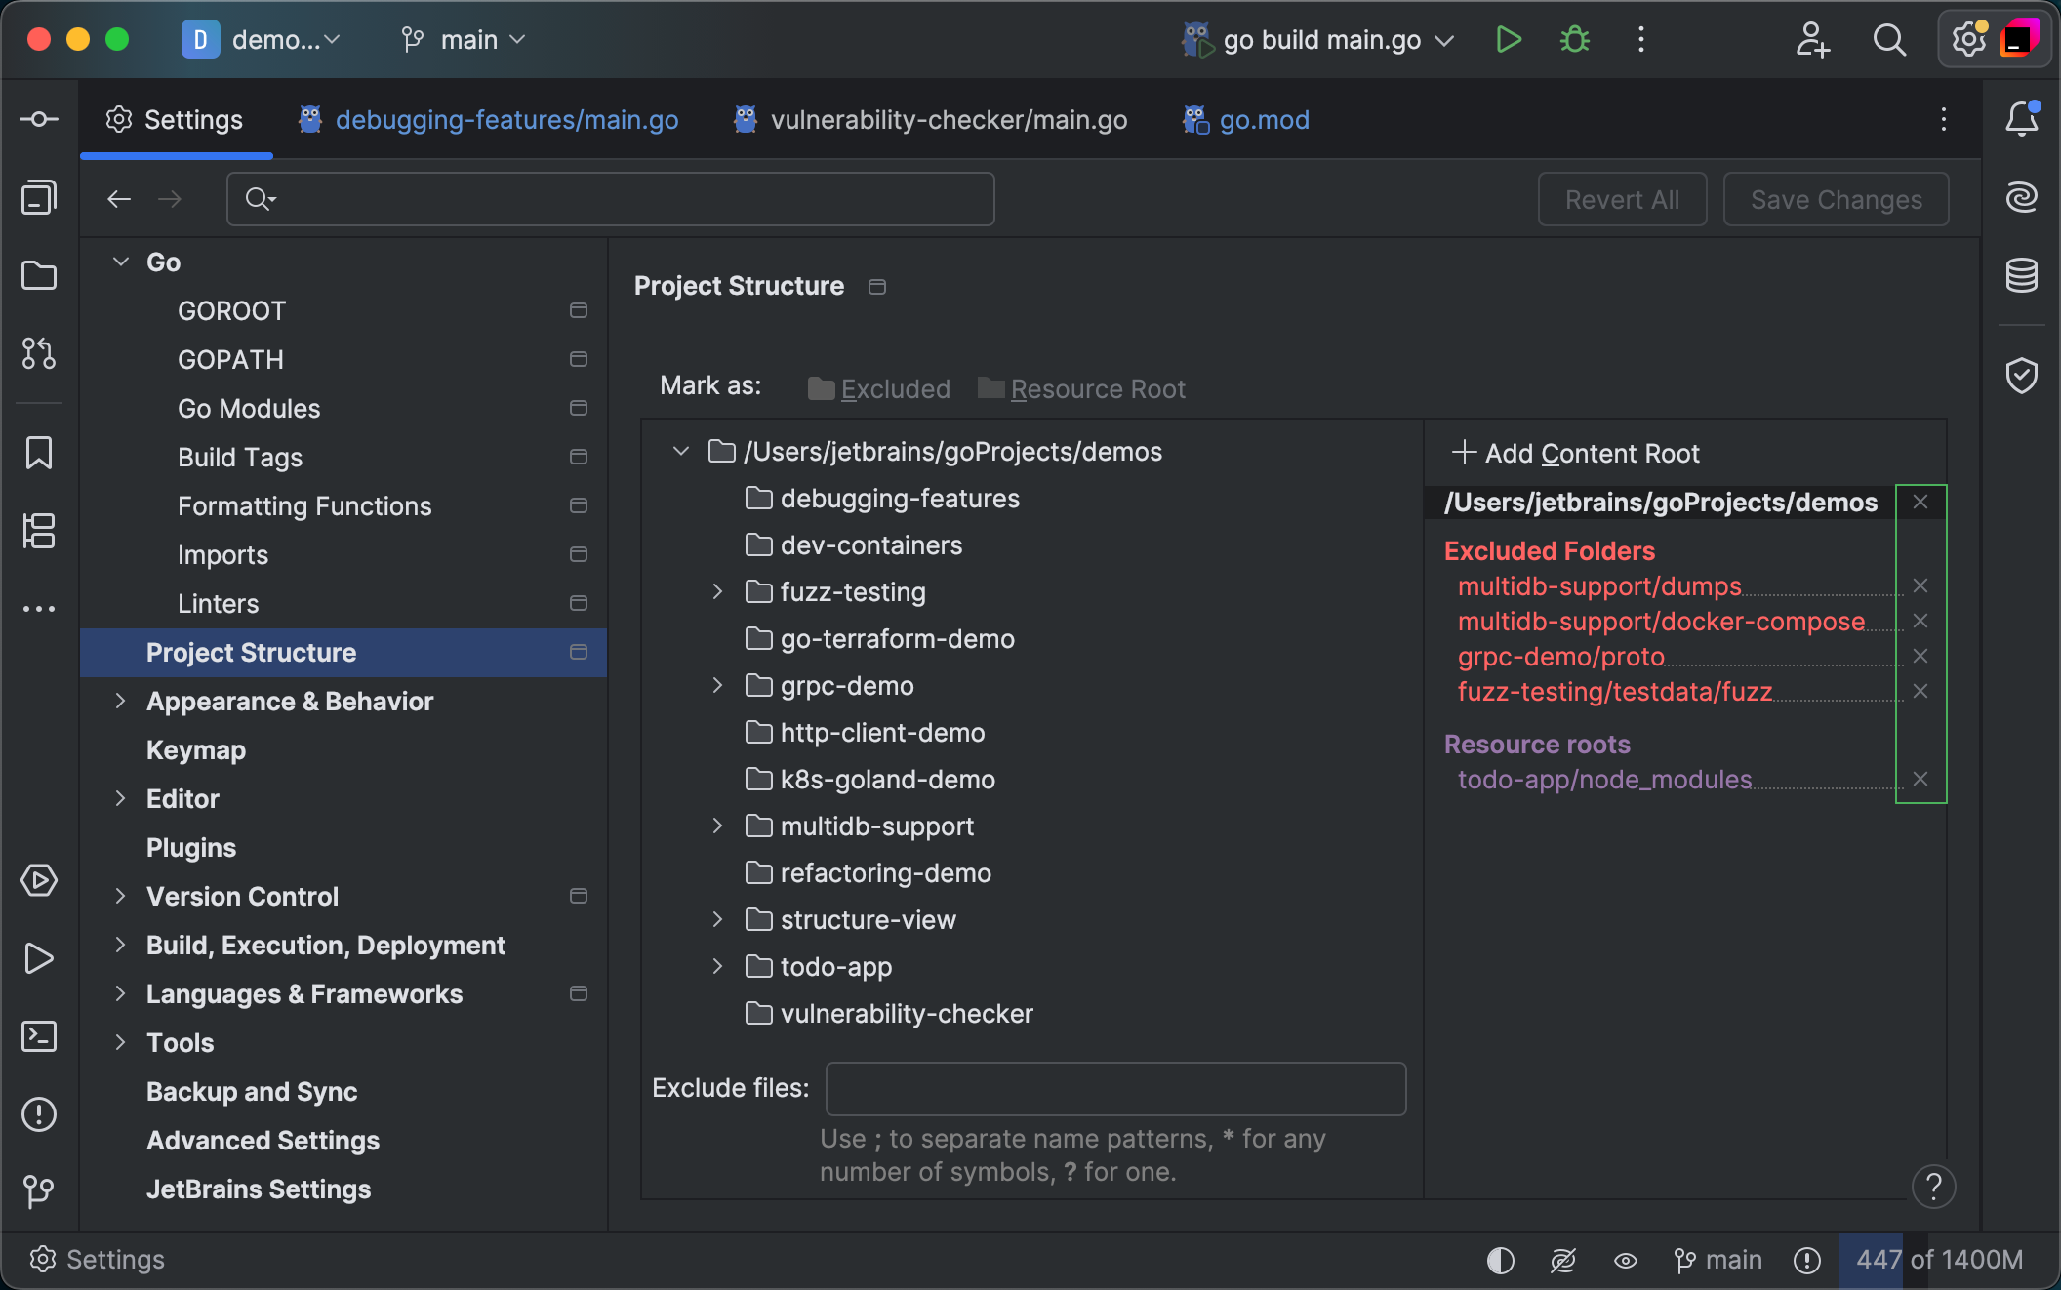Start debugging with the bug icon
2061x1290 pixels.
click(x=1574, y=40)
